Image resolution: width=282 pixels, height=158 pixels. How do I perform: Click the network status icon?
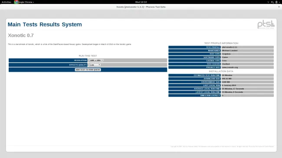point(268,2)
